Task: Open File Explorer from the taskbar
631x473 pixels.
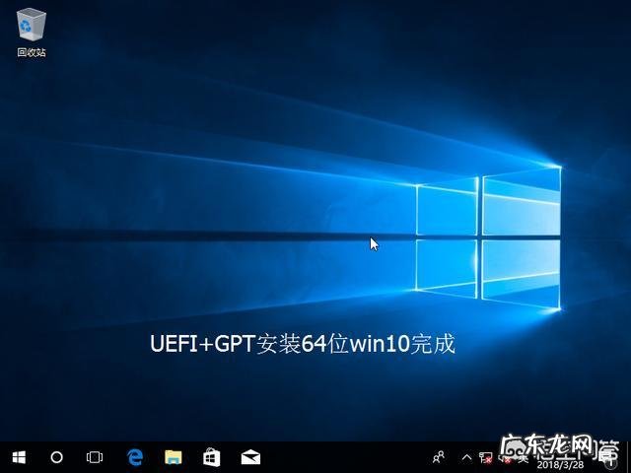Action: coord(174,457)
